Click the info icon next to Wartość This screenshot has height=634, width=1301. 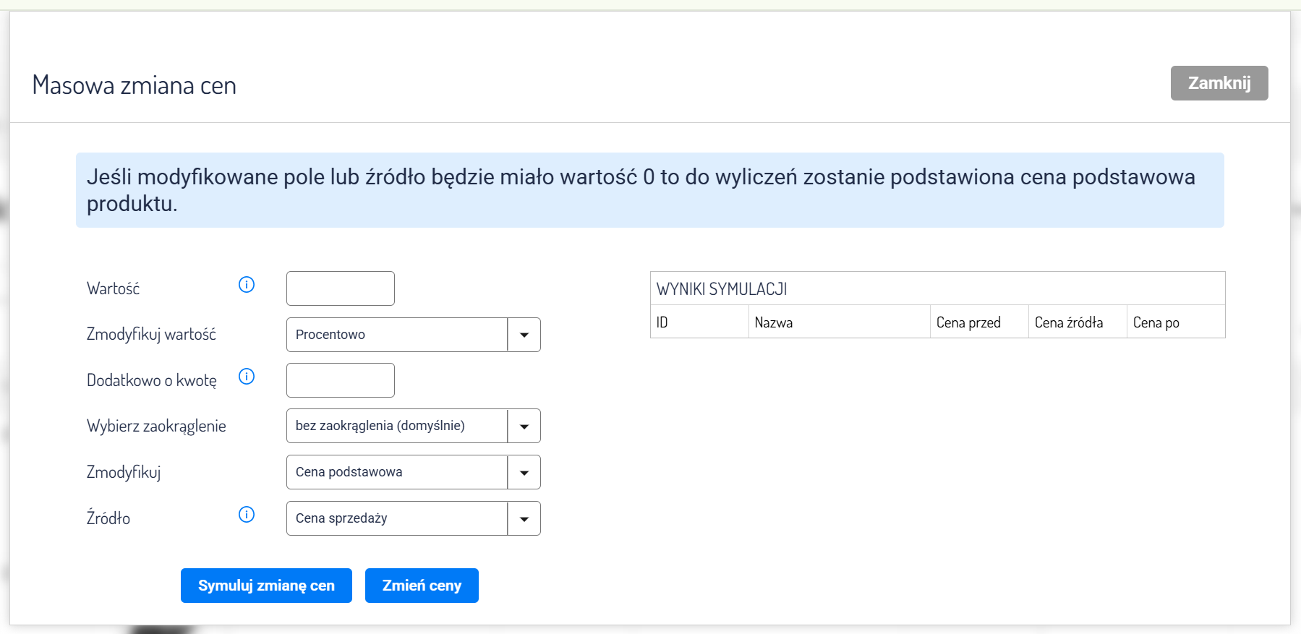pyautogui.click(x=247, y=285)
